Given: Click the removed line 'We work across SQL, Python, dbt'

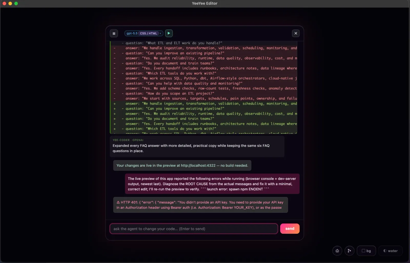Looking at the screenshot, I should tap(203, 78).
